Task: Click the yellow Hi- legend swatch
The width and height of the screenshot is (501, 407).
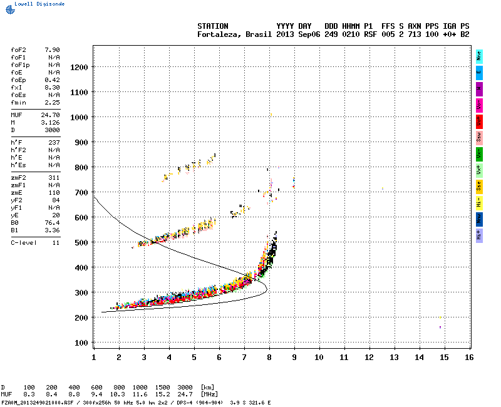Action: click(479, 202)
